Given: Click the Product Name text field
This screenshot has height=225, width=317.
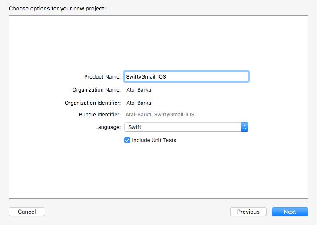Looking at the screenshot, I should (186, 76).
